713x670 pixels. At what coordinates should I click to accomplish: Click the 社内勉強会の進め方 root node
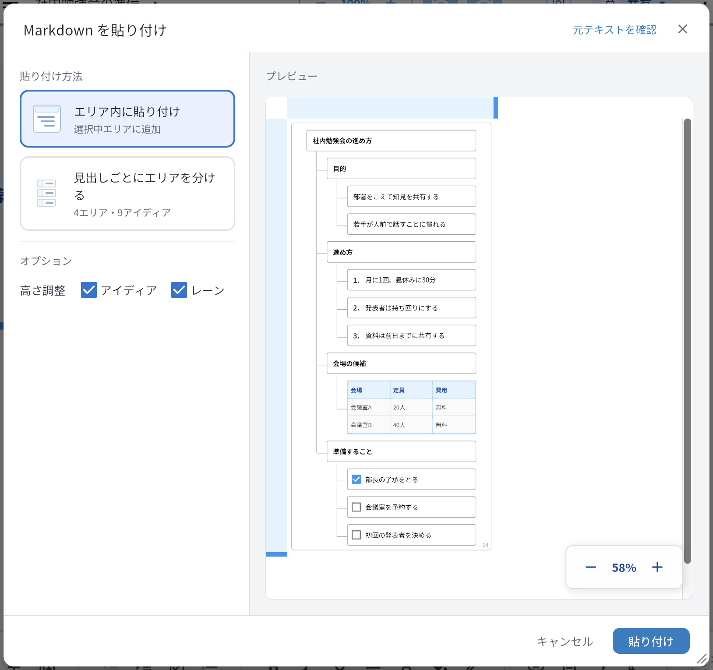pyautogui.click(x=391, y=141)
